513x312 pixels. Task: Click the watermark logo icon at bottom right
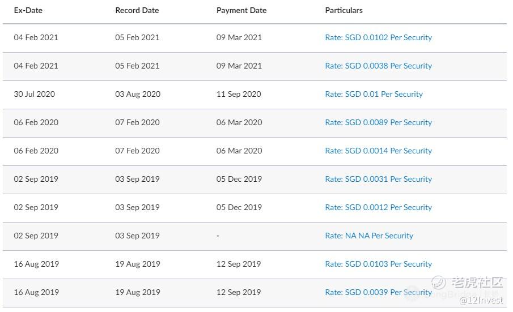[439, 282]
